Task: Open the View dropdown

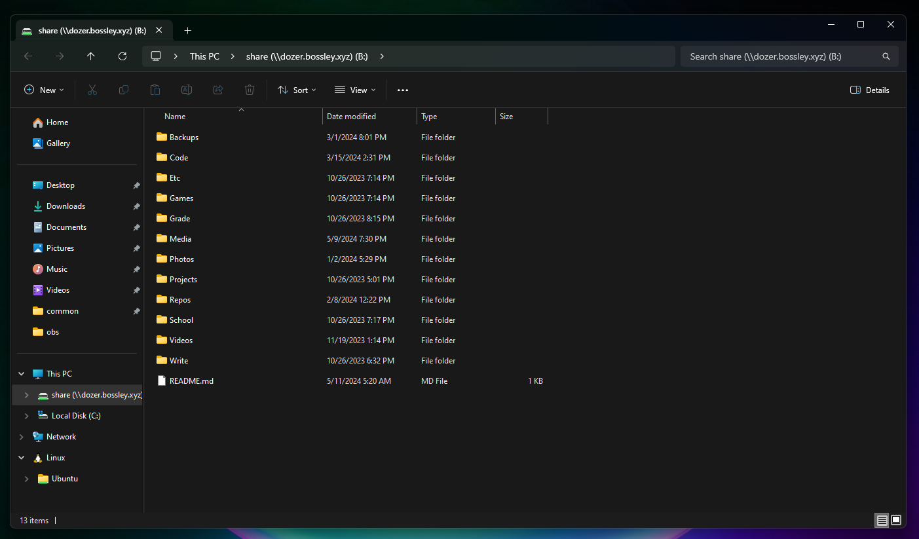Action: (354, 90)
